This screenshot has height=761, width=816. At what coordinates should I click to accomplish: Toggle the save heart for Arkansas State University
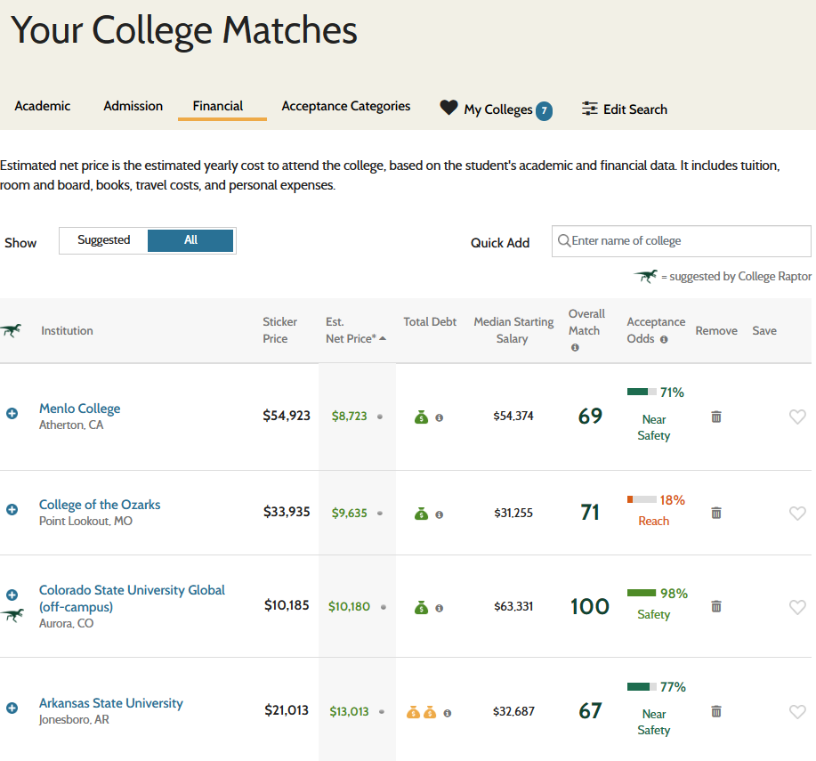pos(796,712)
